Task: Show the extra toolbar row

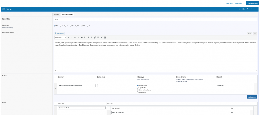Action: [105, 37]
